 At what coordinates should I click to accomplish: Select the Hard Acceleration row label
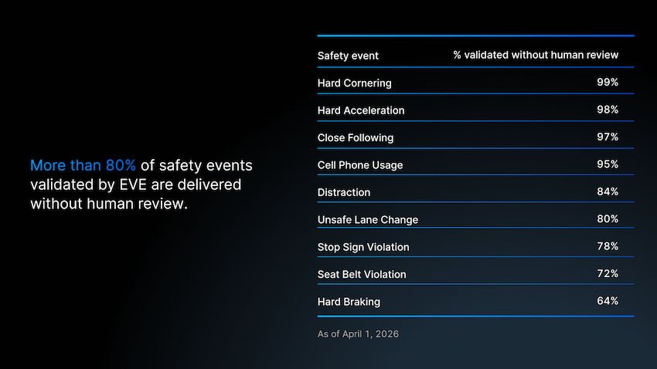click(360, 110)
